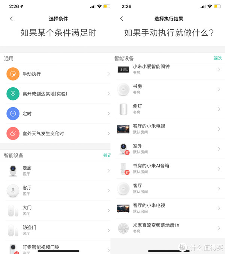Tap the orange 手动执行 cursor icon
225x254 pixels.
(x=13, y=74)
